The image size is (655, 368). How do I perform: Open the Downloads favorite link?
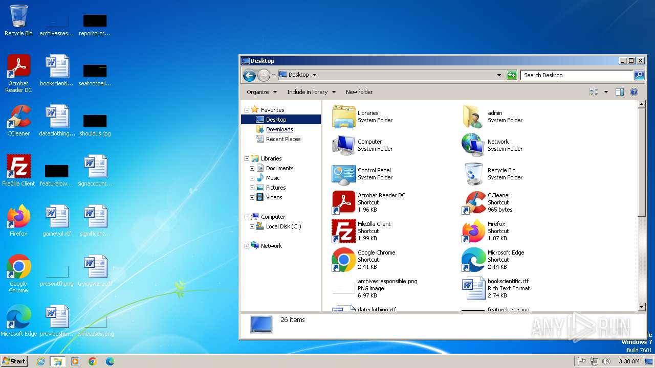point(279,129)
